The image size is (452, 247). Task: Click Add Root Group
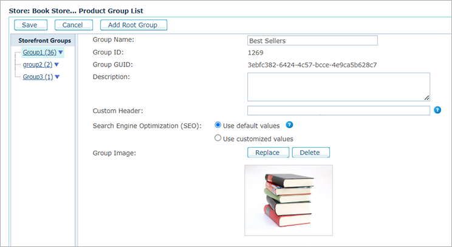[x=133, y=25]
